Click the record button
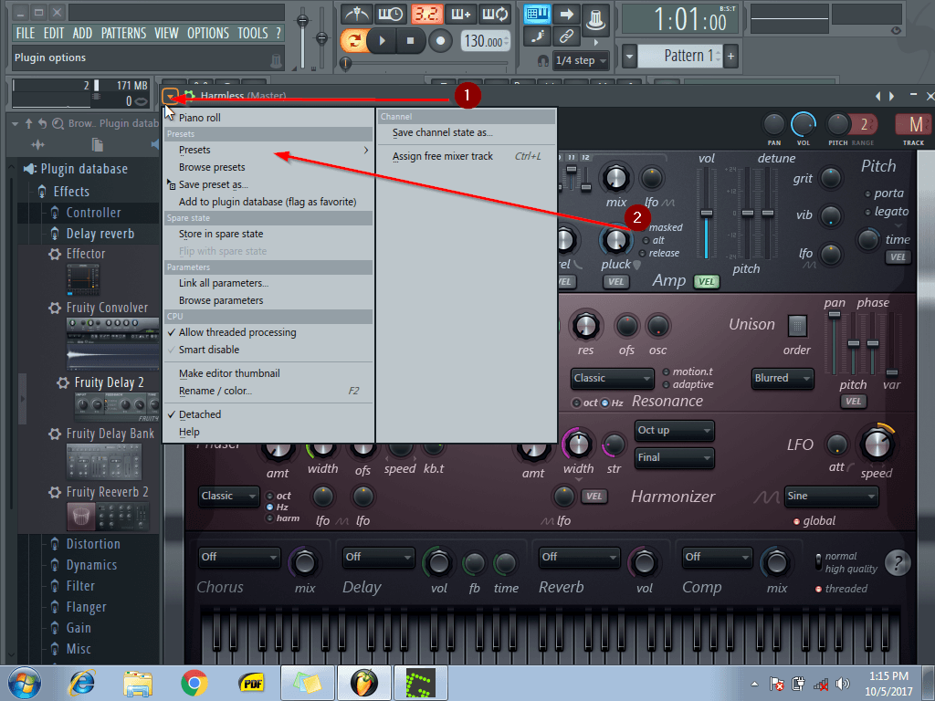The image size is (935, 701). point(441,40)
